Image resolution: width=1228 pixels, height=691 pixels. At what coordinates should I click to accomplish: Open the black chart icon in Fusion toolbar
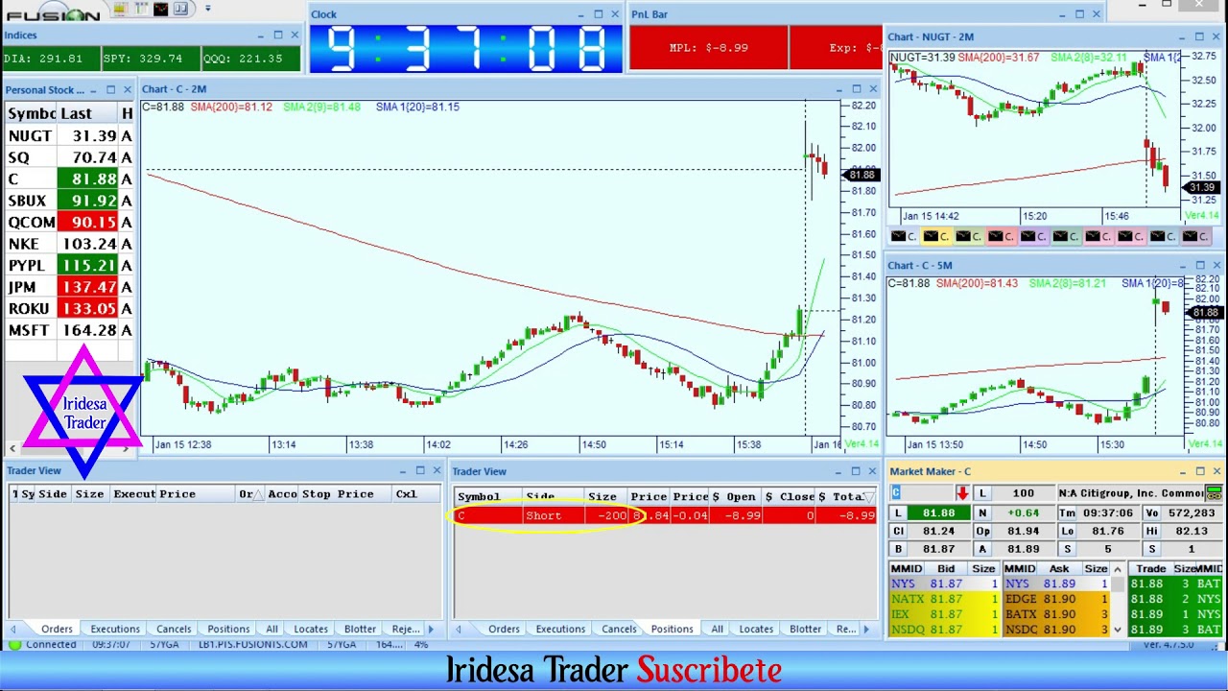click(161, 9)
